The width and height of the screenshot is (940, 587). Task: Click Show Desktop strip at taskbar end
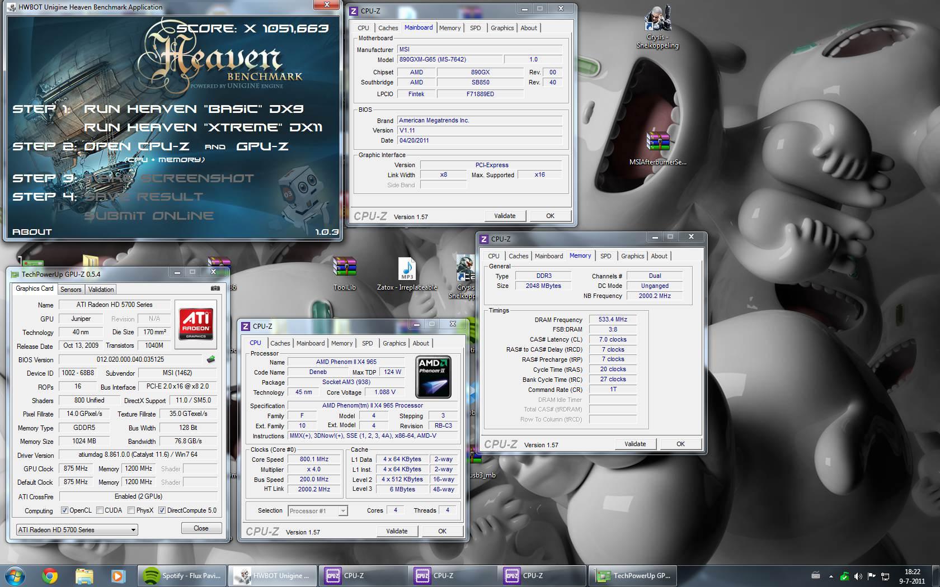click(936, 576)
